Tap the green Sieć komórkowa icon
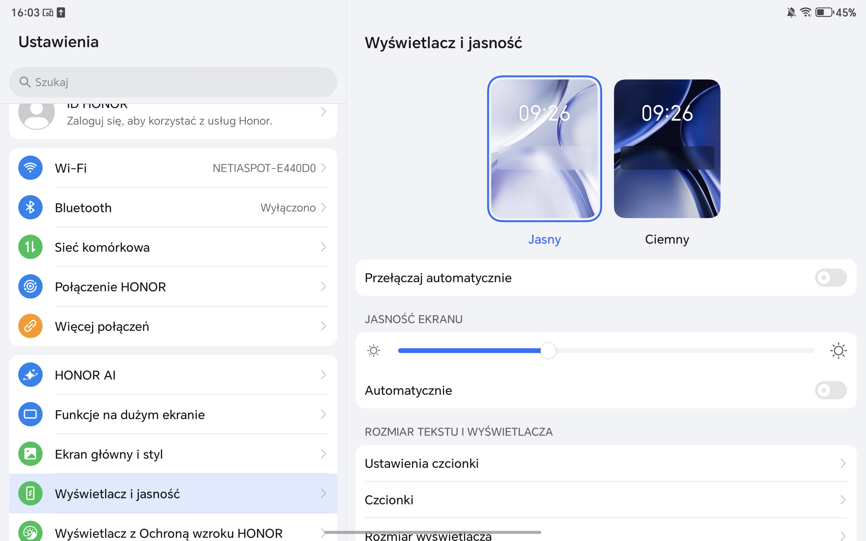 coord(30,247)
